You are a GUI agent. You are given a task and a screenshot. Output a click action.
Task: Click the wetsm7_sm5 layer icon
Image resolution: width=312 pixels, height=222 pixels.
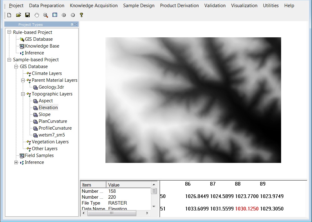(x=36, y=135)
